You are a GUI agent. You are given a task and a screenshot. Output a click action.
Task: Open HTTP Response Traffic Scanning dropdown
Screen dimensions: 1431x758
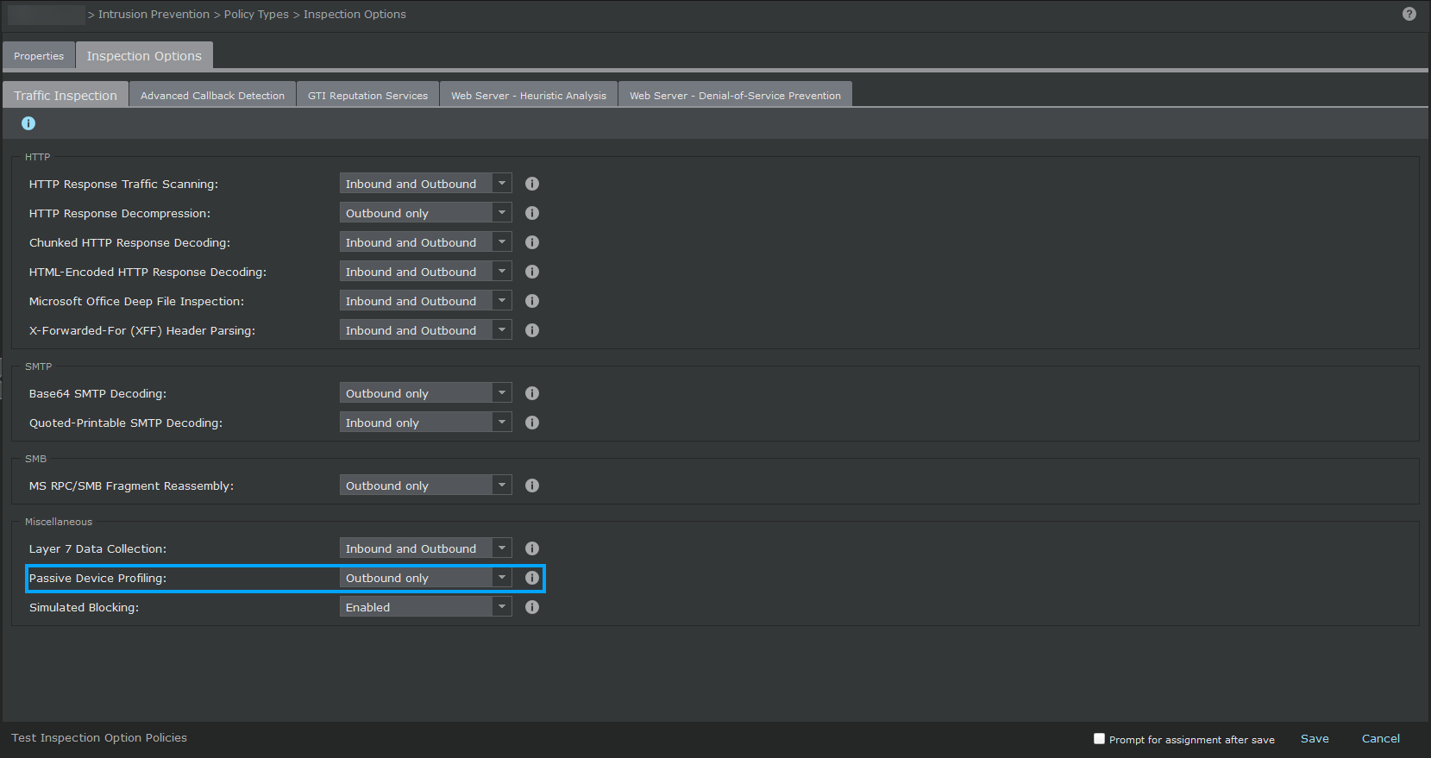click(425, 184)
